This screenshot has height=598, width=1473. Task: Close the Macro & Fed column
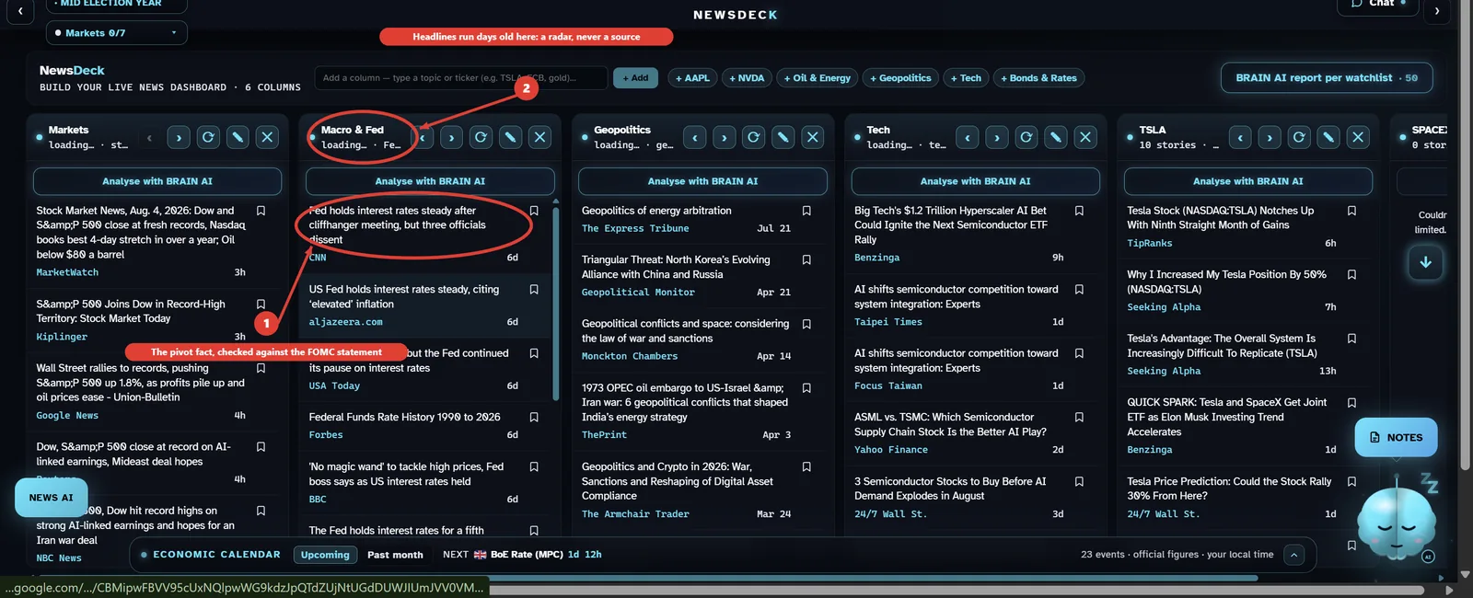click(x=539, y=137)
